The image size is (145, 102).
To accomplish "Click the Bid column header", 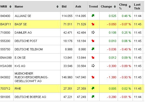I will pos(64,6).
